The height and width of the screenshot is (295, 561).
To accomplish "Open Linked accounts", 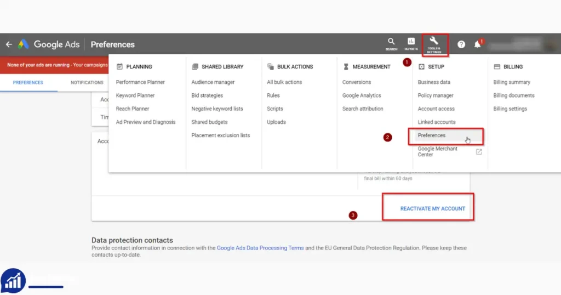I will (x=437, y=122).
